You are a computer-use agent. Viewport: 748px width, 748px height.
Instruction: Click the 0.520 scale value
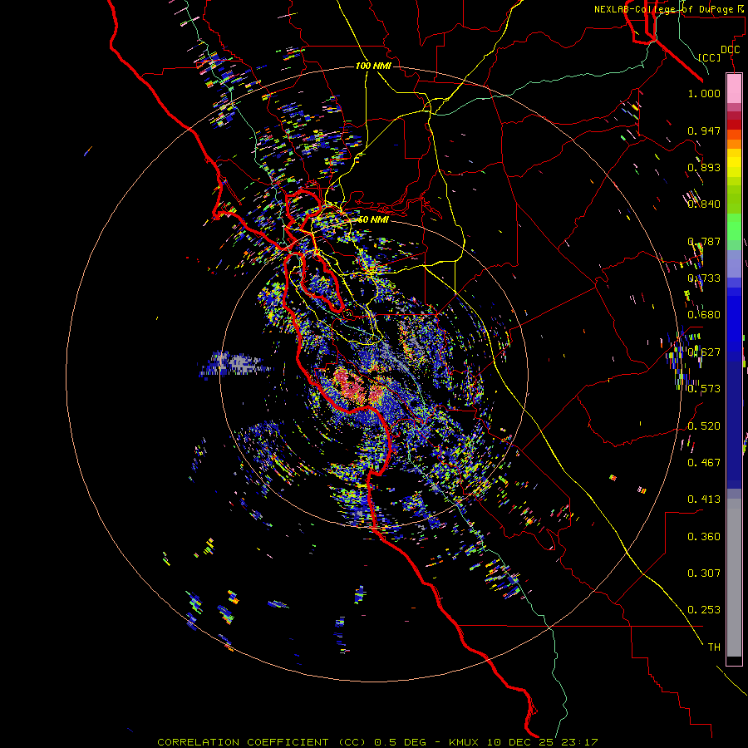click(x=704, y=426)
